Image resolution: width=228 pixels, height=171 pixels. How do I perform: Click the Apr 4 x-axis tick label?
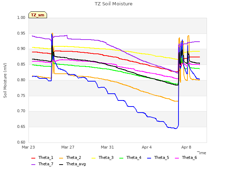[147, 147]
